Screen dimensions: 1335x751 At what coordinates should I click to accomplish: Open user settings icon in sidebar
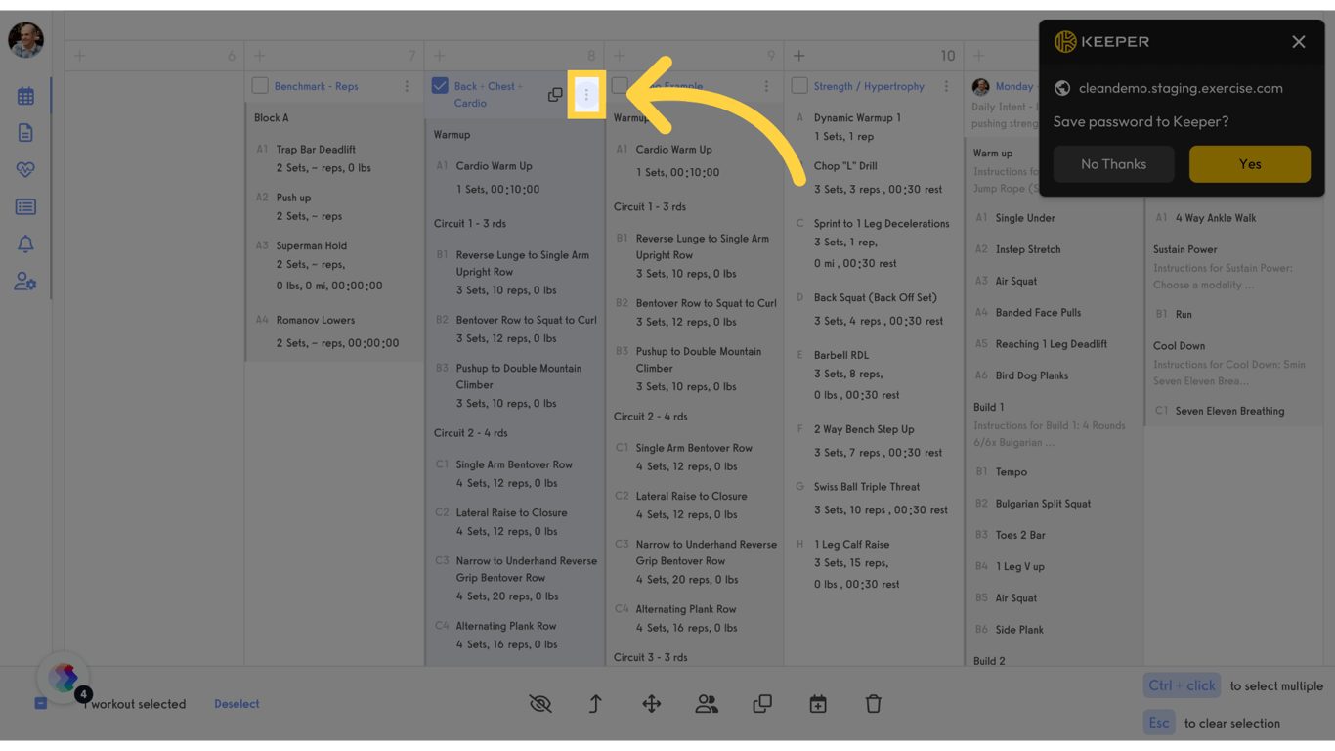(x=25, y=282)
